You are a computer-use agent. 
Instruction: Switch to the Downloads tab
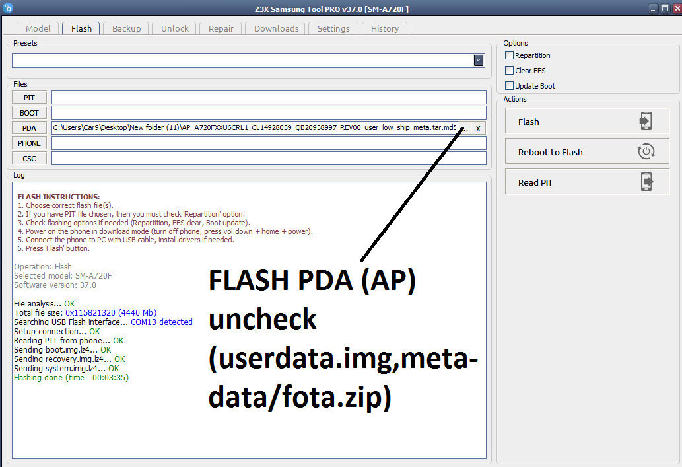(x=276, y=28)
